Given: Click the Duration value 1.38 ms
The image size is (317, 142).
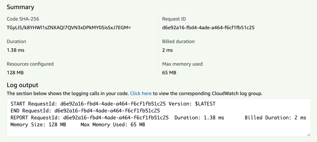Looking at the screenshot, I should (15, 50).
